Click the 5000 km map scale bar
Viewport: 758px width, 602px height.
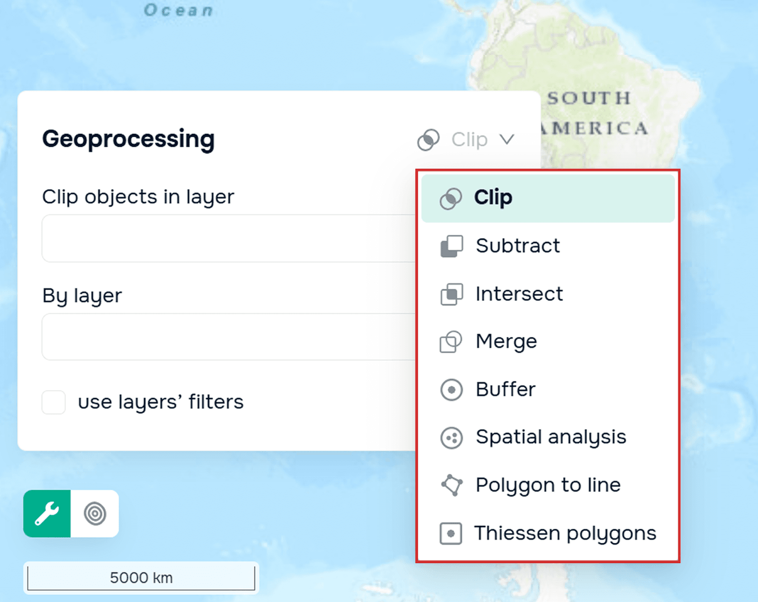[x=141, y=578]
